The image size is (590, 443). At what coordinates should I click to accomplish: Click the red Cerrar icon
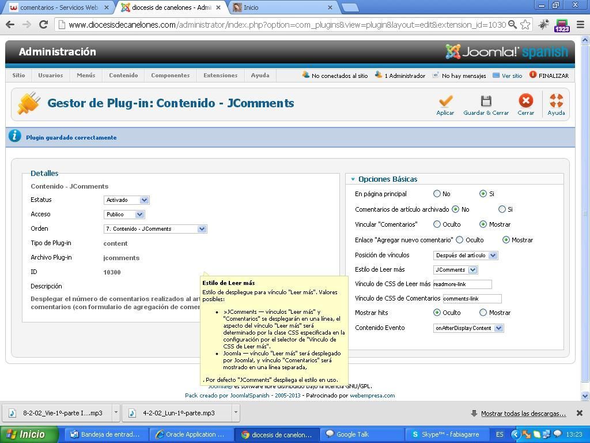point(525,100)
